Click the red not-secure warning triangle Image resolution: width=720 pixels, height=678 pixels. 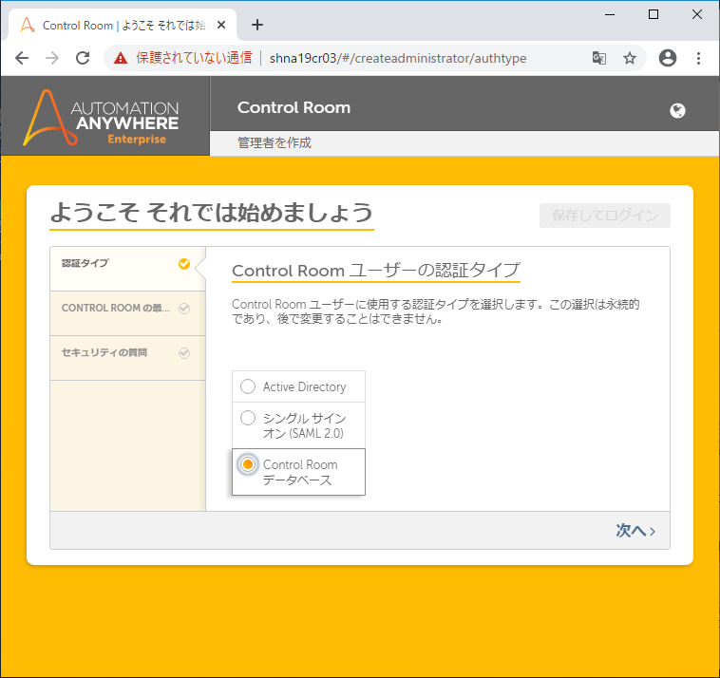(121, 58)
